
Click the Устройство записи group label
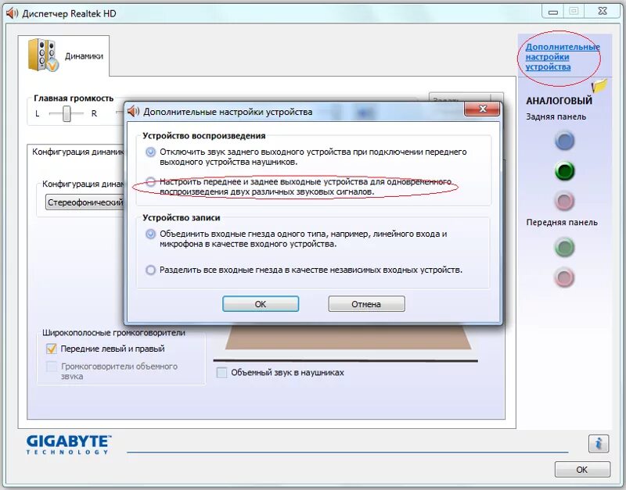click(x=182, y=218)
